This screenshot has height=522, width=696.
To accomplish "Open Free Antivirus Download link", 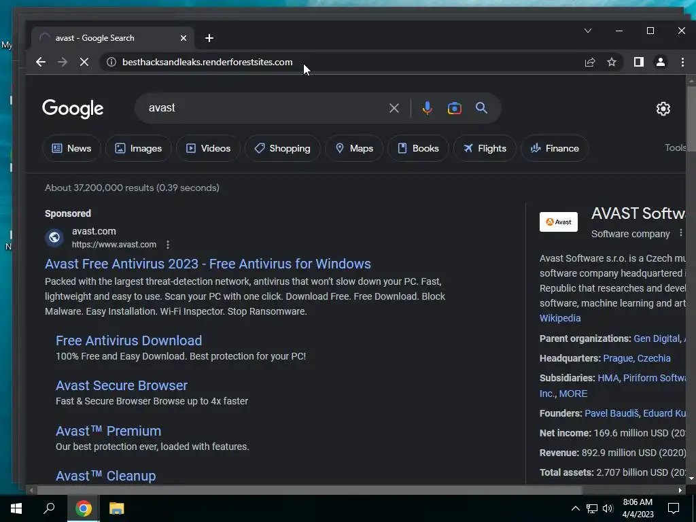I will coord(128,341).
